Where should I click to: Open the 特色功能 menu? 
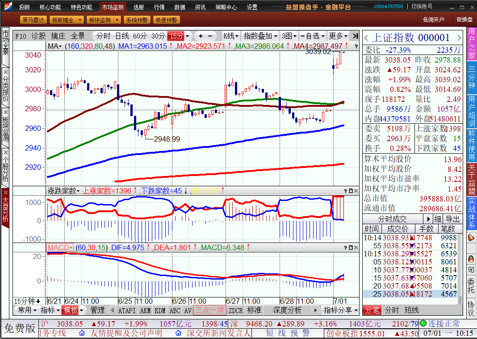click(81, 7)
